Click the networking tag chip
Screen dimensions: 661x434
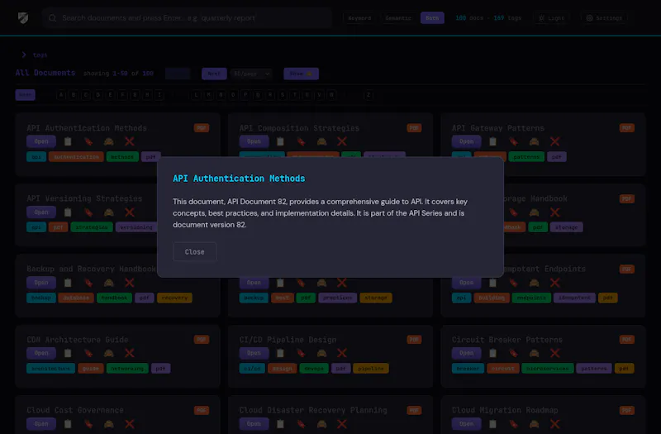(127, 368)
